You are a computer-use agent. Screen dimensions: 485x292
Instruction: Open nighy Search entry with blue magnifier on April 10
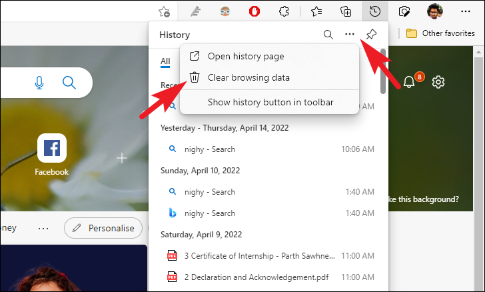(268, 192)
